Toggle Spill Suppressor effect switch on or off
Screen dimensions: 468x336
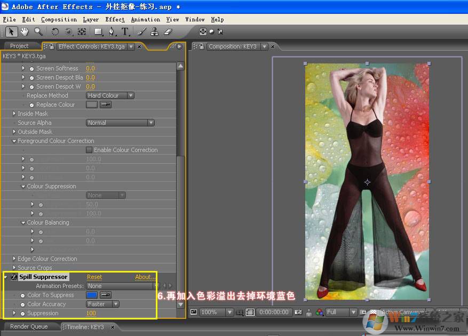coord(14,277)
